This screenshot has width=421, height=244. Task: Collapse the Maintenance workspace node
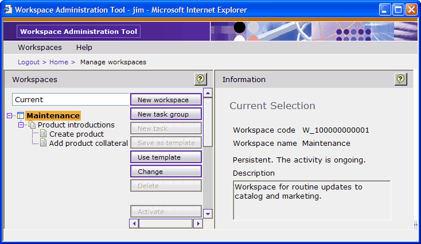(x=9, y=116)
